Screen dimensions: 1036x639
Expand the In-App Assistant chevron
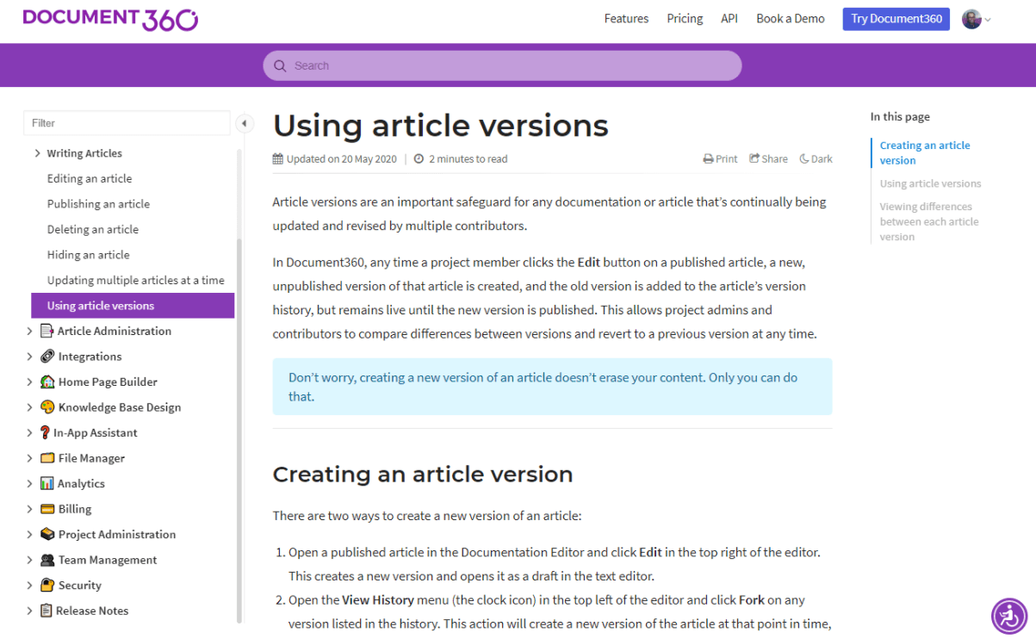pos(29,432)
